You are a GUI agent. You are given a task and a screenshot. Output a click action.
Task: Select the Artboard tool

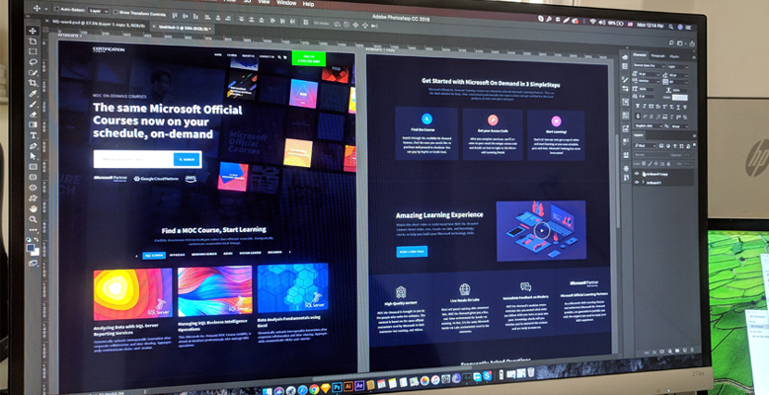tap(33, 41)
